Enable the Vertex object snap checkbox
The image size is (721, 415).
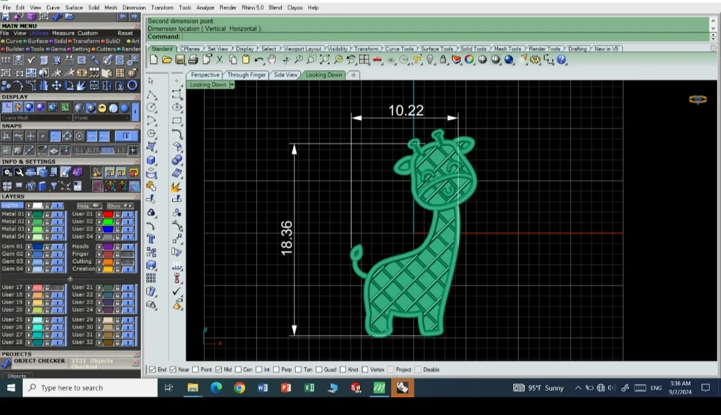[x=365, y=370]
